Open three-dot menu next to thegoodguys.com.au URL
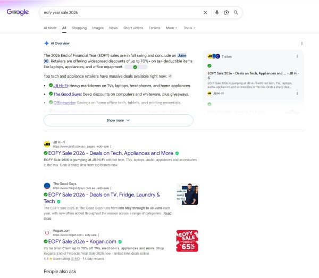Screen dimensions: 319x278 (111, 188)
